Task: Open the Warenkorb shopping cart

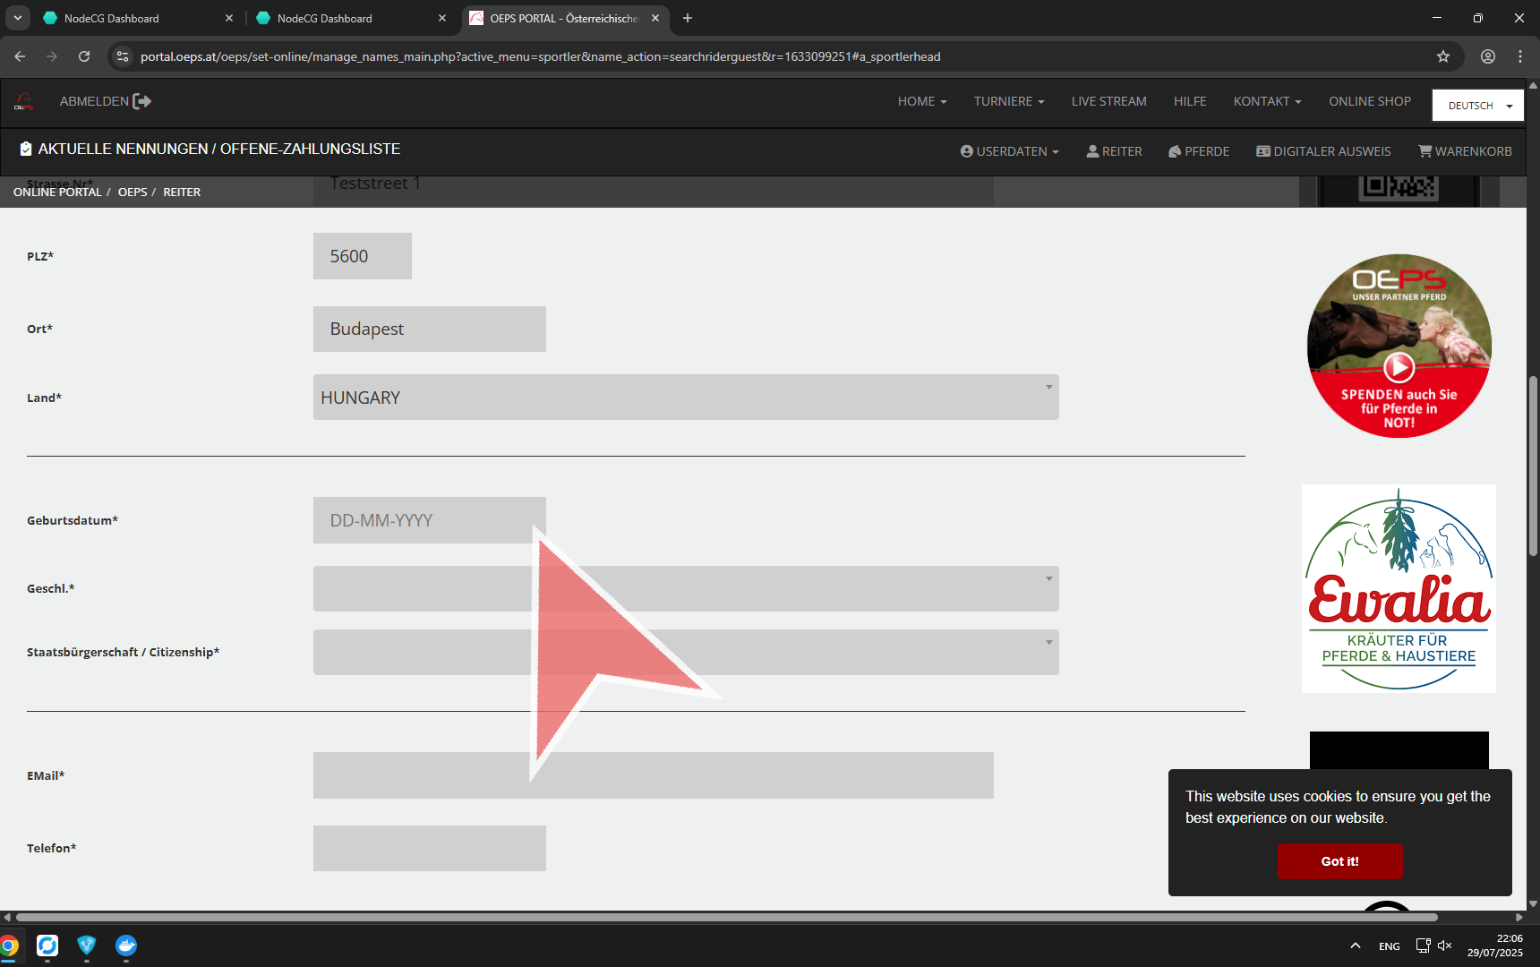Action: click(x=1465, y=151)
